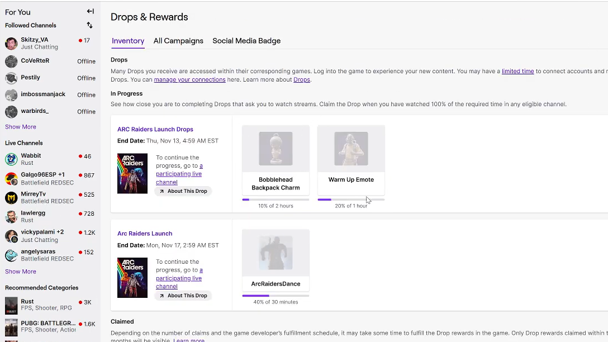The image size is (608, 342).
Task: Open warbirds_ channel avatar
Action: [11, 112]
